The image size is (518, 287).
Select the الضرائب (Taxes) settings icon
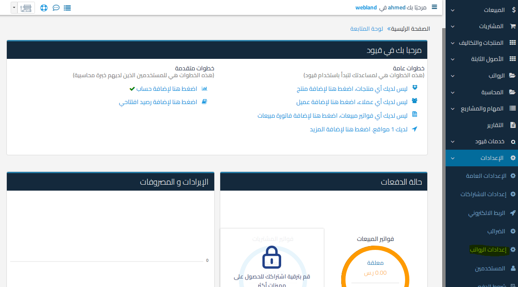coord(513,231)
